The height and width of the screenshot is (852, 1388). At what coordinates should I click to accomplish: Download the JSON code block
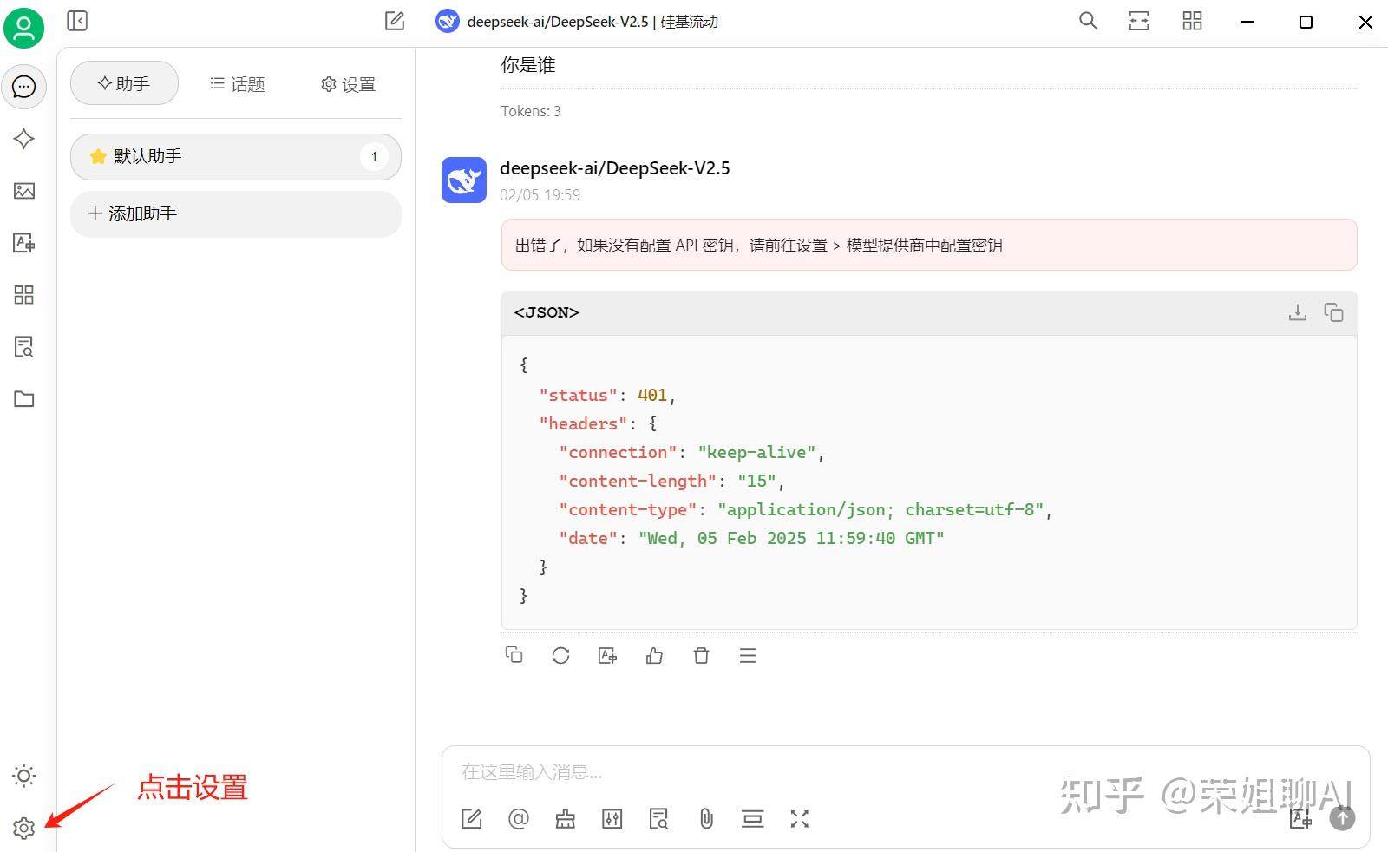point(1297,312)
